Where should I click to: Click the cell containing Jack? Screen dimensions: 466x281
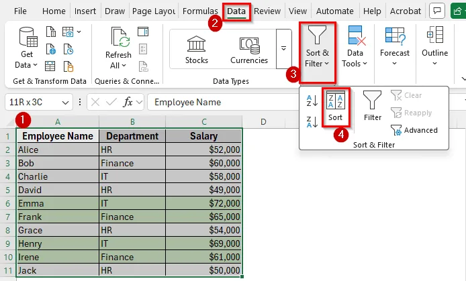click(x=58, y=270)
